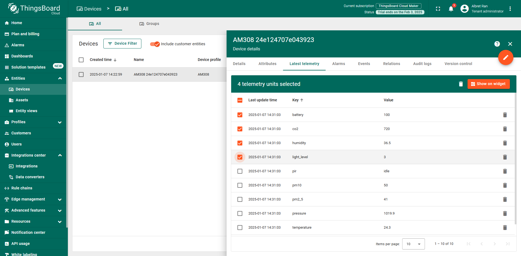
Task: Select all devices header checkbox
Action: point(81,60)
